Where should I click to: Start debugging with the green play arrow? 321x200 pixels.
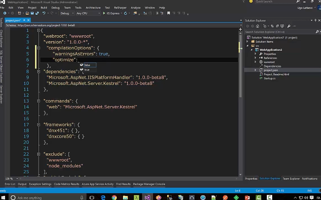[x=104, y=13]
